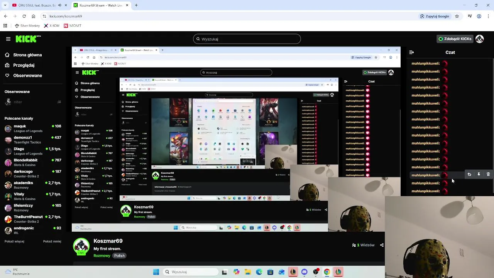The width and height of the screenshot is (494, 278).
Task: Open recommended channel maquk
Action: click(x=33, y=129)
